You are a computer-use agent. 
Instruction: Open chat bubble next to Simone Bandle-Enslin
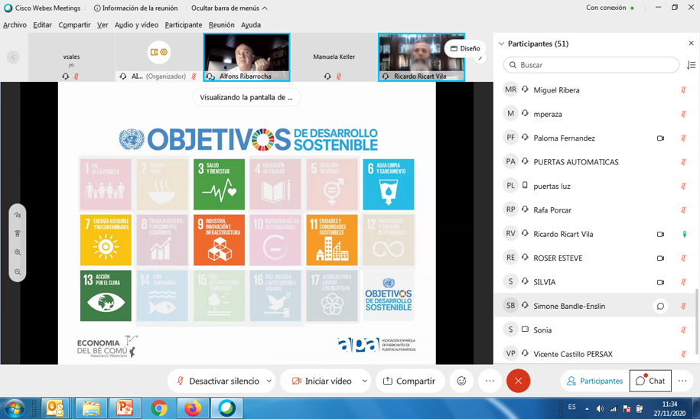(x=659, y=306)
